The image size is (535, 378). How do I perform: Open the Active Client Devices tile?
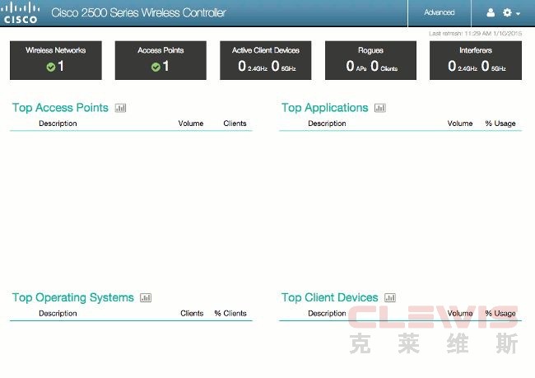(x=266, y=60)
